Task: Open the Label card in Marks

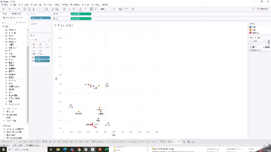Action: (48, 45)
